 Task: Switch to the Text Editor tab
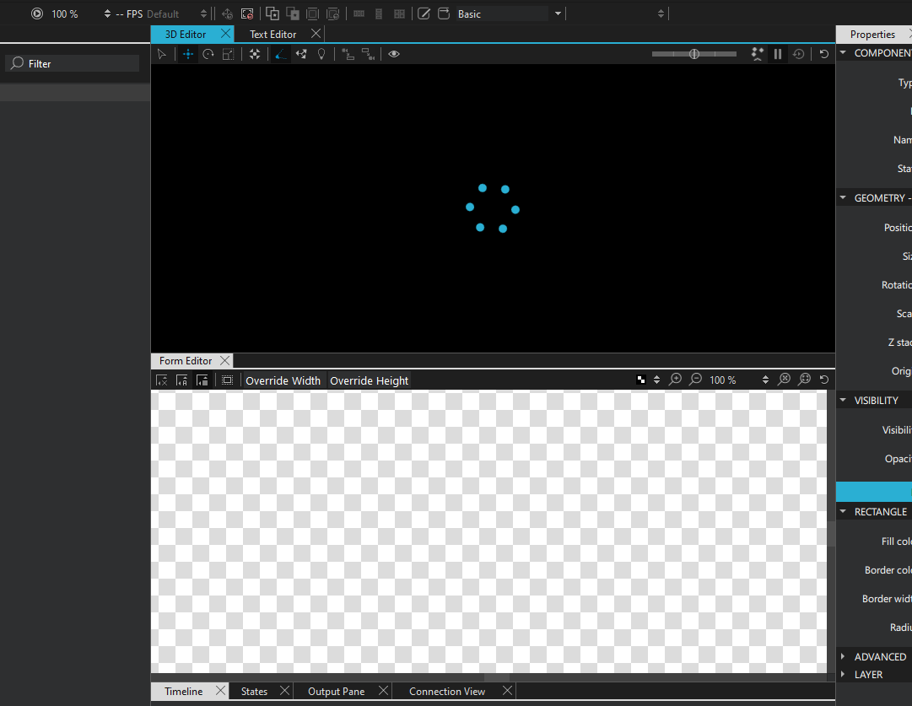(x=273, y=34)
